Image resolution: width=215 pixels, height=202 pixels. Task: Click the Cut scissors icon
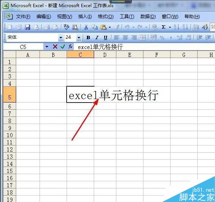86,27
